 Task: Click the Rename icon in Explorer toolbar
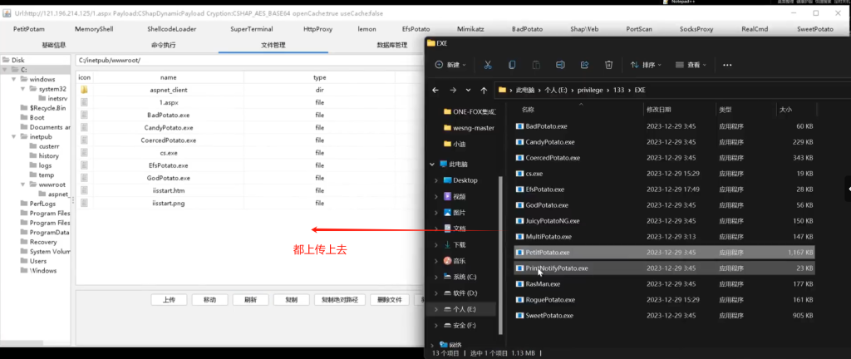pos(560,65)
